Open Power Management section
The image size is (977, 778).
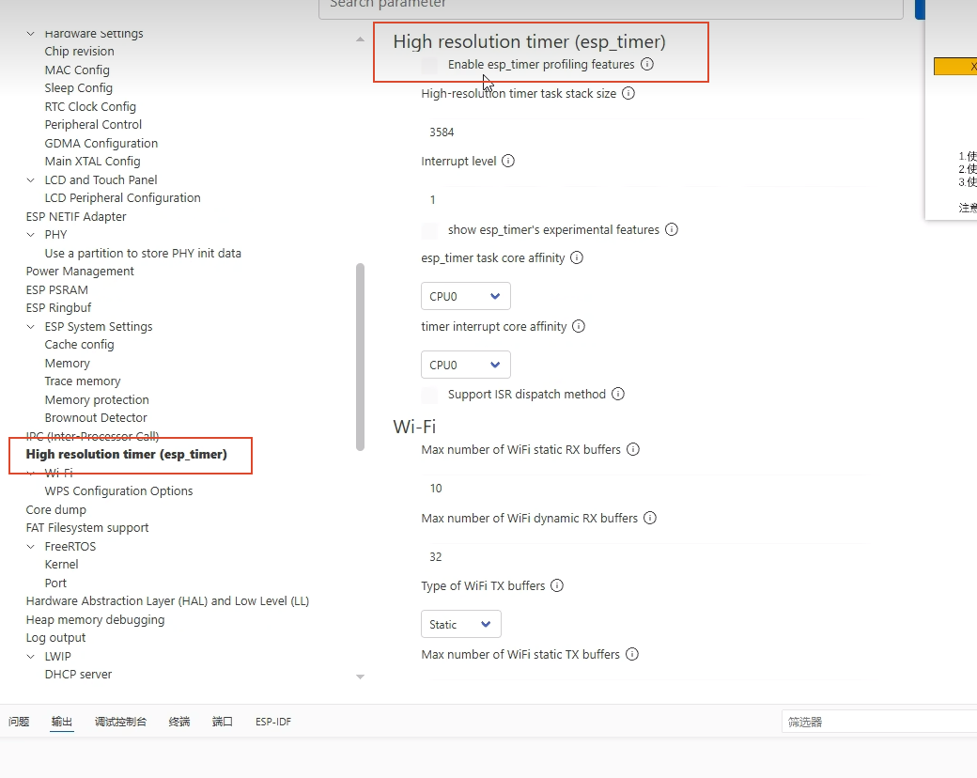point(80,272)
